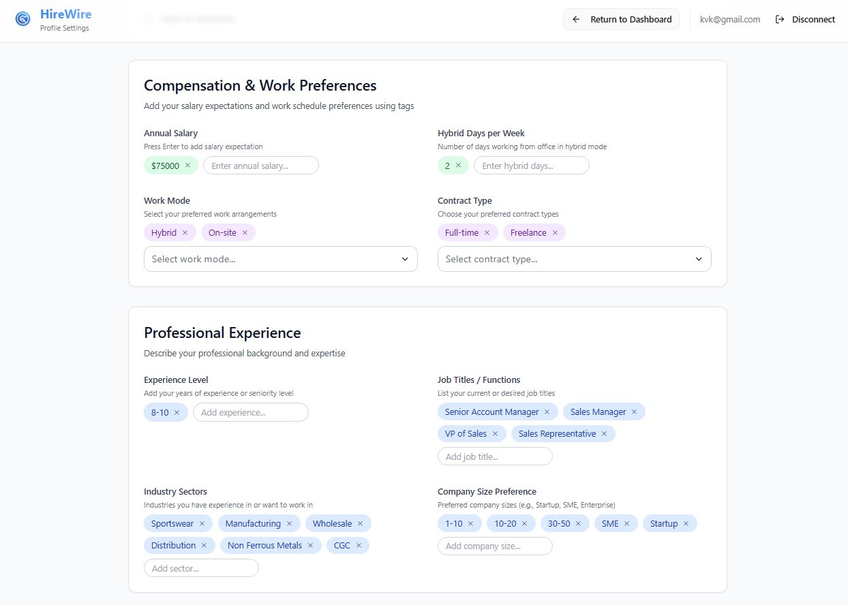Click the Compensation & Work Preferences heading
The width and height of the screenshot is (848, 605).
[260, 86]
